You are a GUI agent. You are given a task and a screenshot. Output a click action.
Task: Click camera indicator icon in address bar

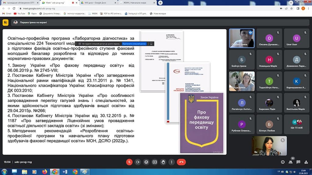281,8
